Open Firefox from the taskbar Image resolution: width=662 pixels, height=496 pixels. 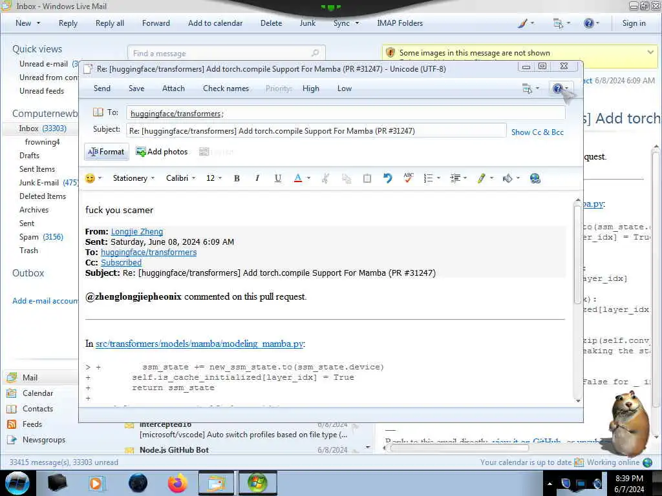178,483
